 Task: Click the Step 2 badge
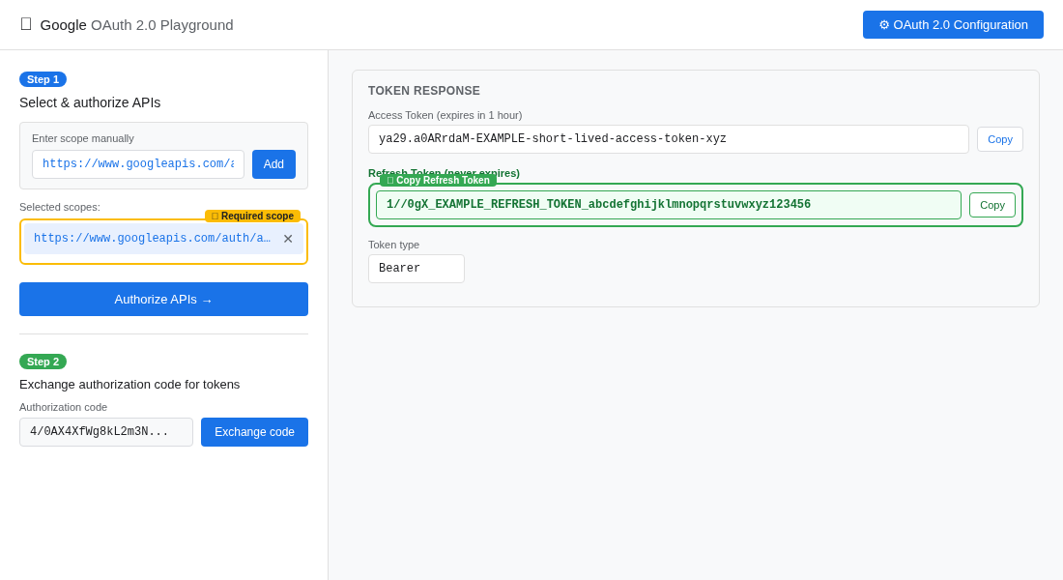pos(43,362)
